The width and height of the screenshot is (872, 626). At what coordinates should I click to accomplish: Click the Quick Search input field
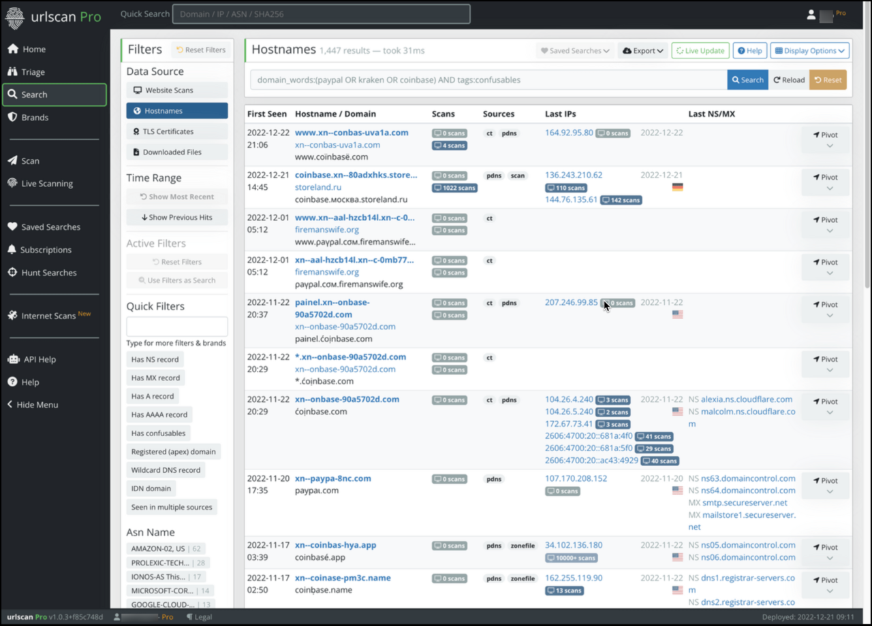pyautogui.click(x=321, y=14)
